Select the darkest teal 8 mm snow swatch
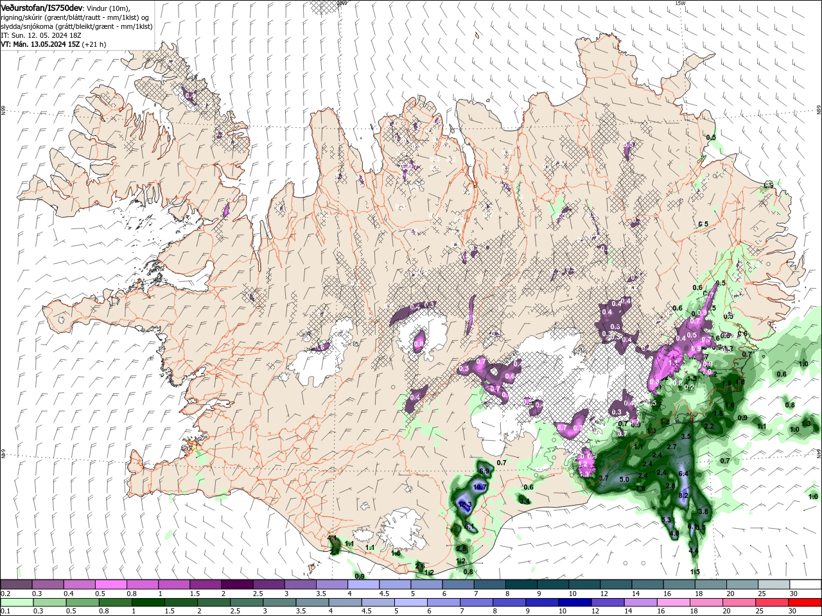Screen dimensions: 822x616 point(521,585)
